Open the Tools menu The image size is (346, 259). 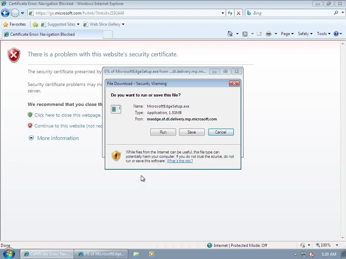pos(323,34)
